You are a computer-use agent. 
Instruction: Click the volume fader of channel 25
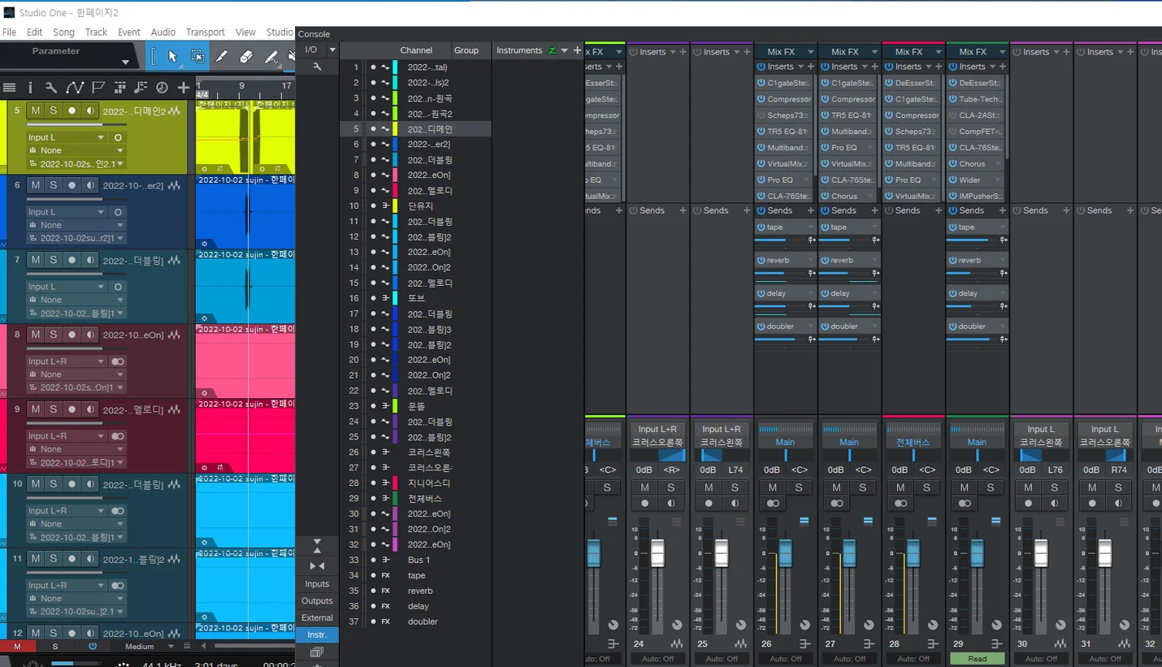click(722, 553)
